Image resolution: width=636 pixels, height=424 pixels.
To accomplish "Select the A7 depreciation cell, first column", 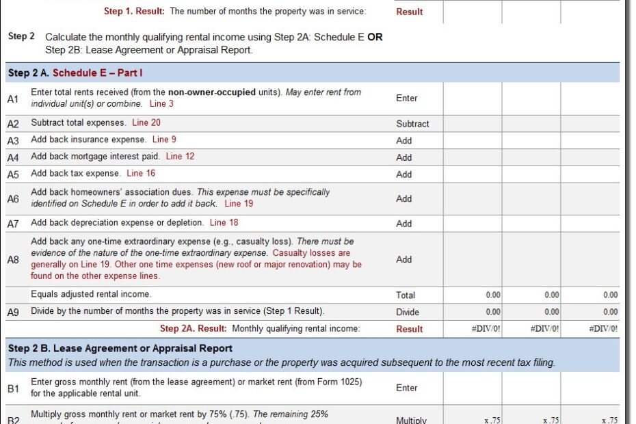I will (473, 224).
